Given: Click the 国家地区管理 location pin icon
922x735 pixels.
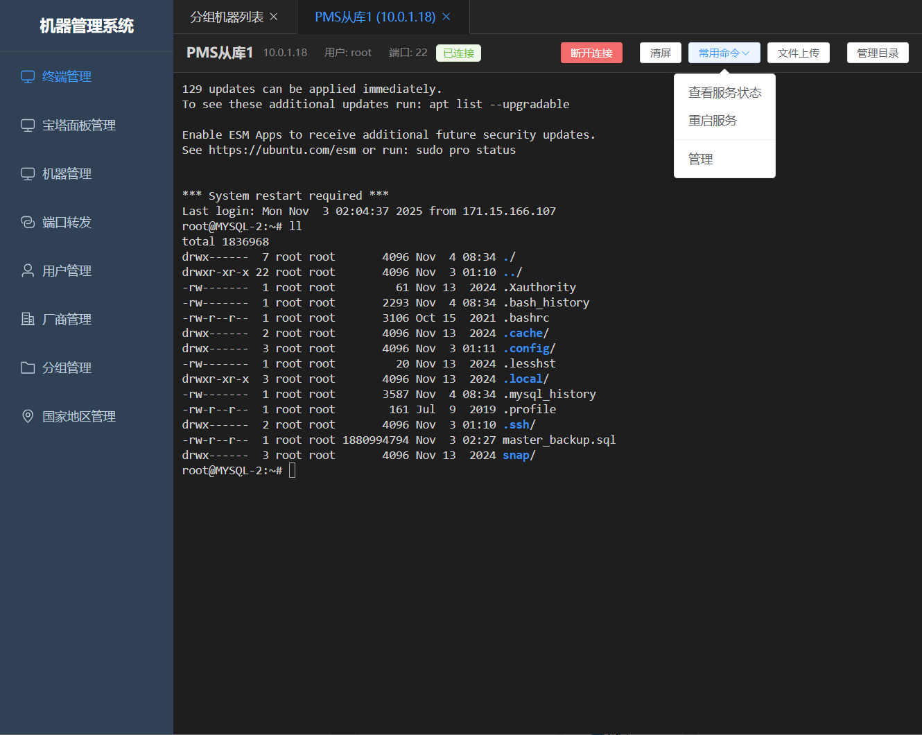Looking at the screenshot, I should click(28, 417).
